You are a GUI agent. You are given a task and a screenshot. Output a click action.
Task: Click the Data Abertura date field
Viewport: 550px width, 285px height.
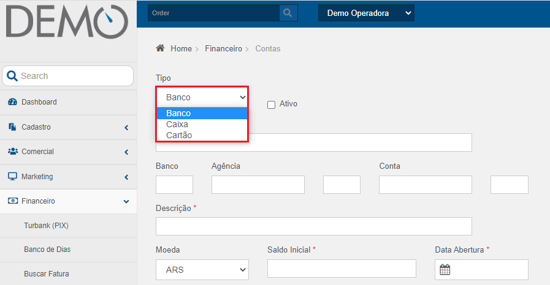481,270
